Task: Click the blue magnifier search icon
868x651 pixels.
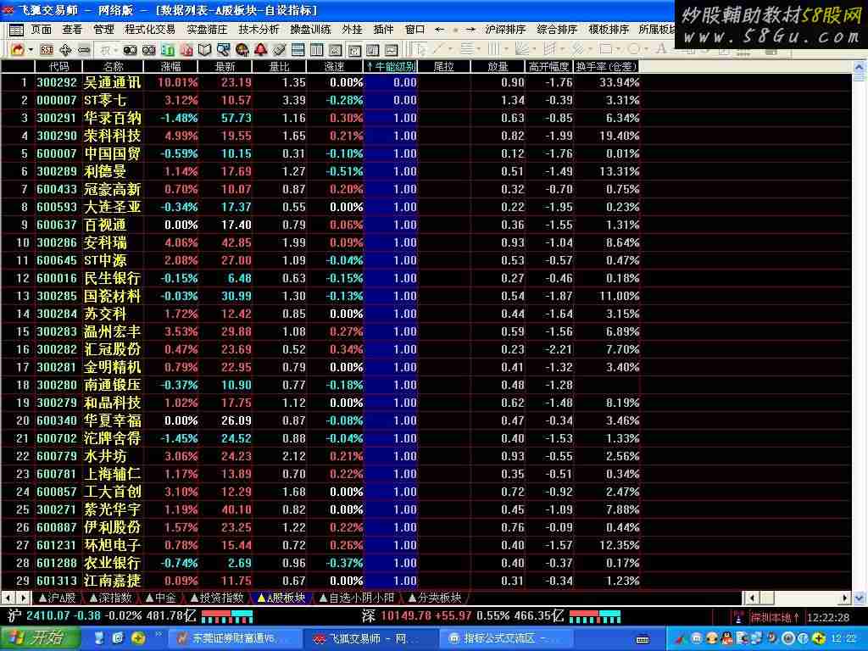Action: [x=224, y=50]
